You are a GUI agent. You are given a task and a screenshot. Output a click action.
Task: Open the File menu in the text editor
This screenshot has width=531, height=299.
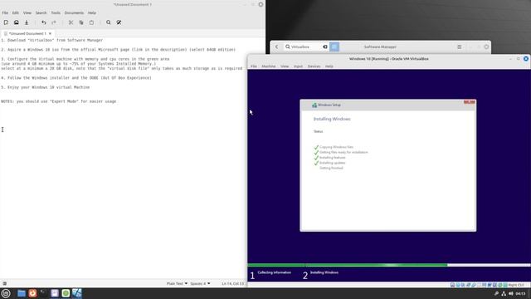pos(5,13)
